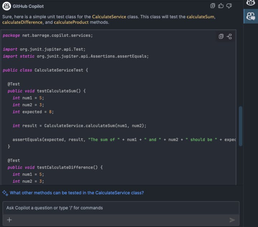Insert code block at caret

(x=229, y=36)
